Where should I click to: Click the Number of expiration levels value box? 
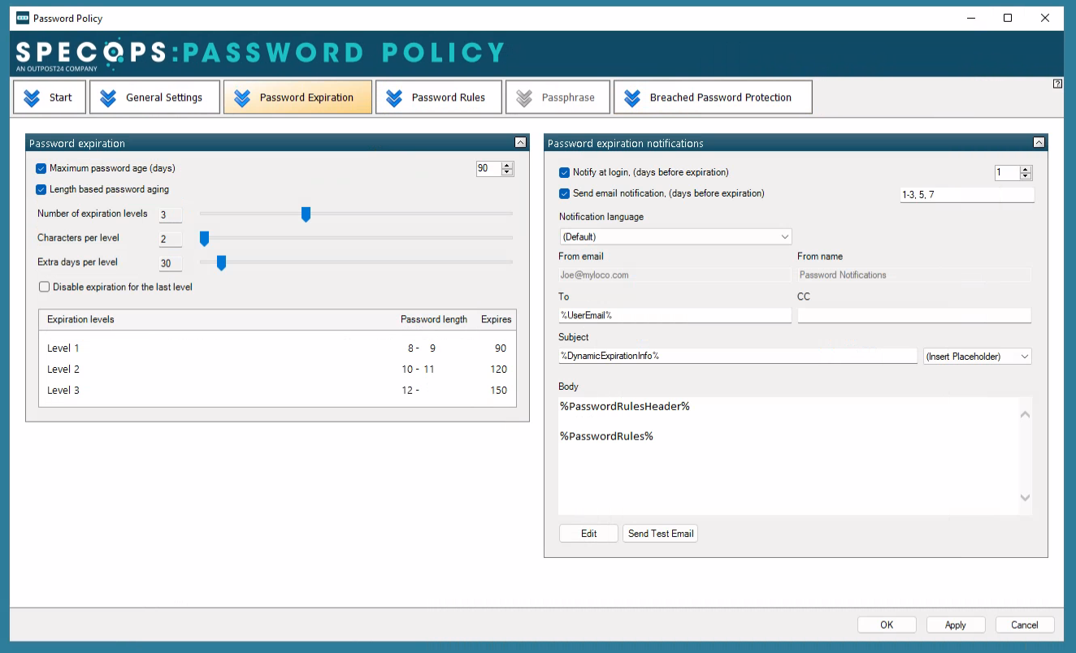click(170, 215)
